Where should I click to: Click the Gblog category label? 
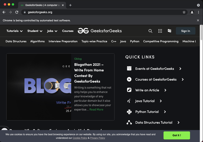point(78,59)
